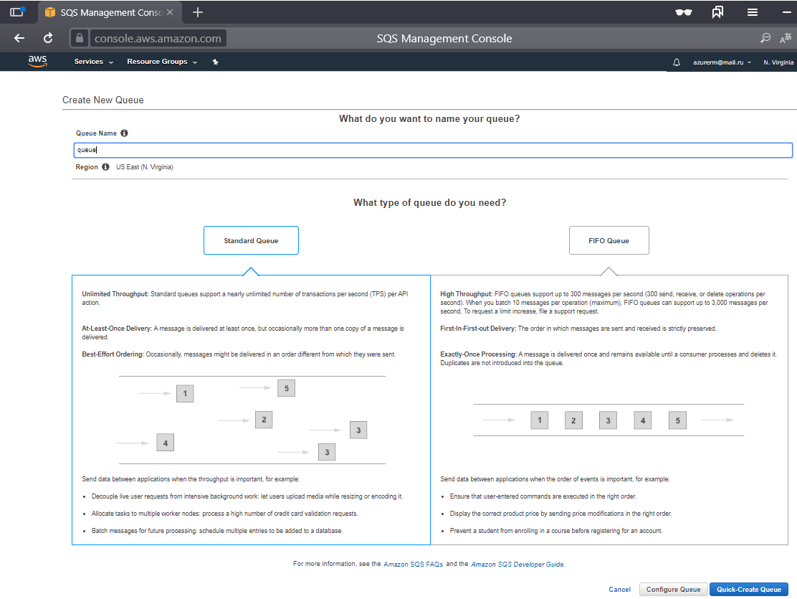
Task: Click the pin shortcut icon in AWS navbar
Action: pyautogui.click(x=215, y=62)
